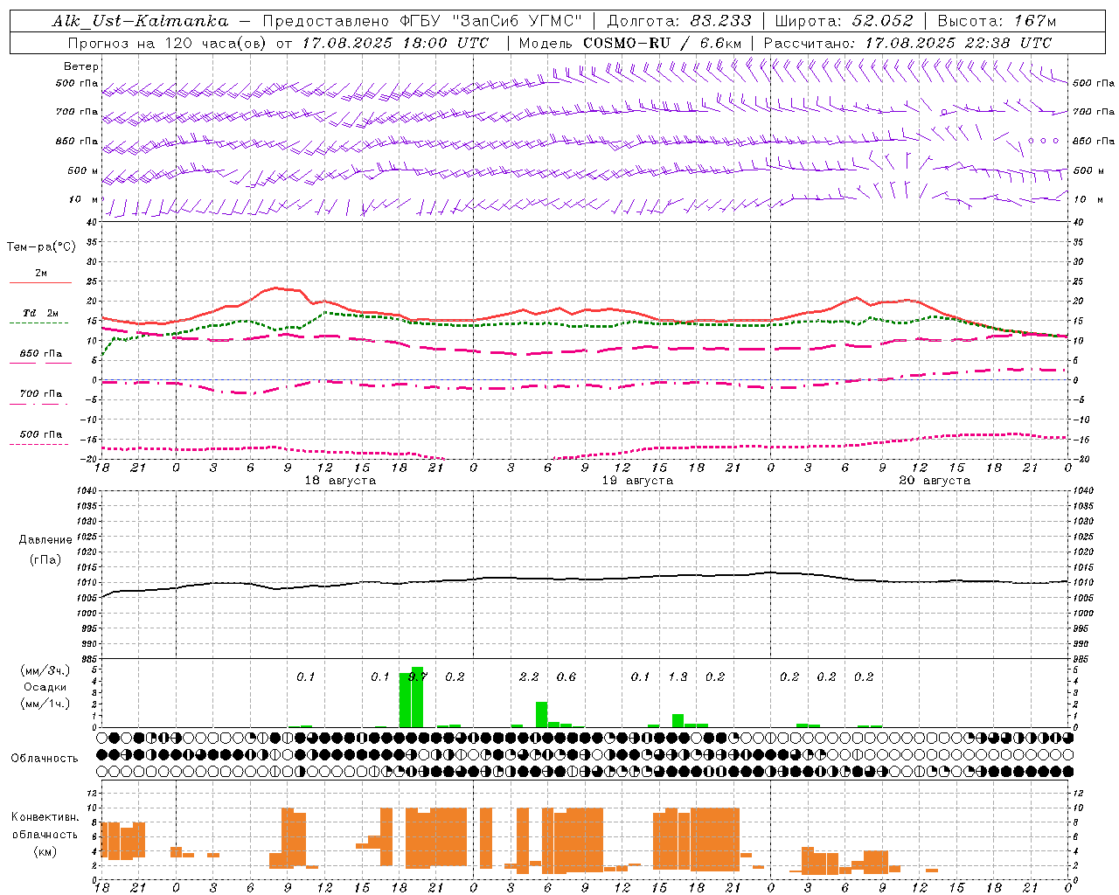The image size is (1119, 895).
Task: Click the station name Alk_Ust-Kaimanka
Action: click(x=140, y=21)
